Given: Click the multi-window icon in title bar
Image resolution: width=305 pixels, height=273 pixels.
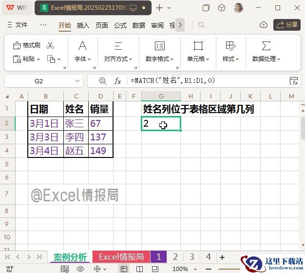Looking at the screenshot, I should 206,8.
